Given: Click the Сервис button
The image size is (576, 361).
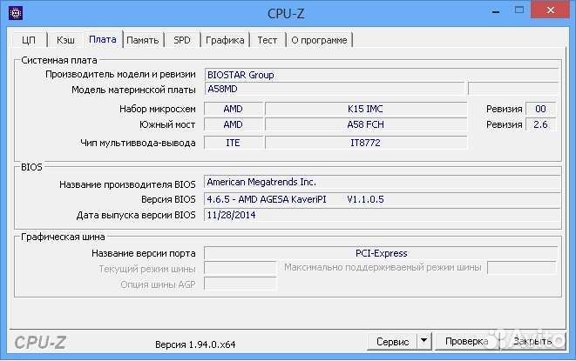Looking at the screenshot, I should pos(392,342).
